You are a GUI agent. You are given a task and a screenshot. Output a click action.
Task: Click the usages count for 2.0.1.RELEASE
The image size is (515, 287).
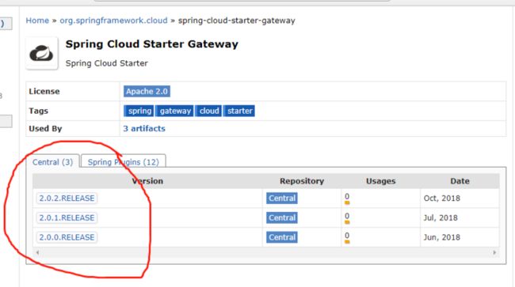coord(347,217)
